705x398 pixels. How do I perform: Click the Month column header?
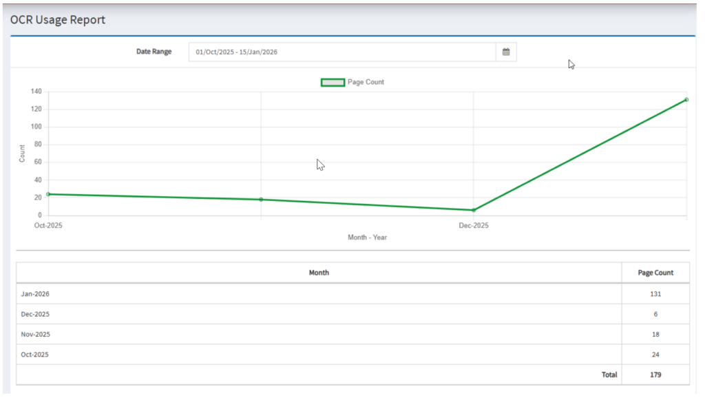[x=319, y=273]
